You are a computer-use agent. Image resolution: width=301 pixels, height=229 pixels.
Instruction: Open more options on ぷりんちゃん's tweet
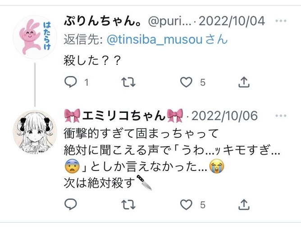(281, 21)
